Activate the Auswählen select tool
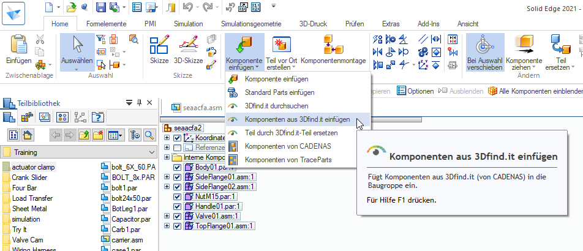Image resolution: width=583 pixels, height=251 pixels. pyautogui.click(x=77, y=52)
